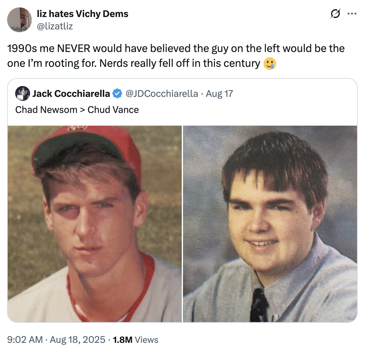Open the @lizatliz handle
The image size is (366, 354).
point(55,26)
